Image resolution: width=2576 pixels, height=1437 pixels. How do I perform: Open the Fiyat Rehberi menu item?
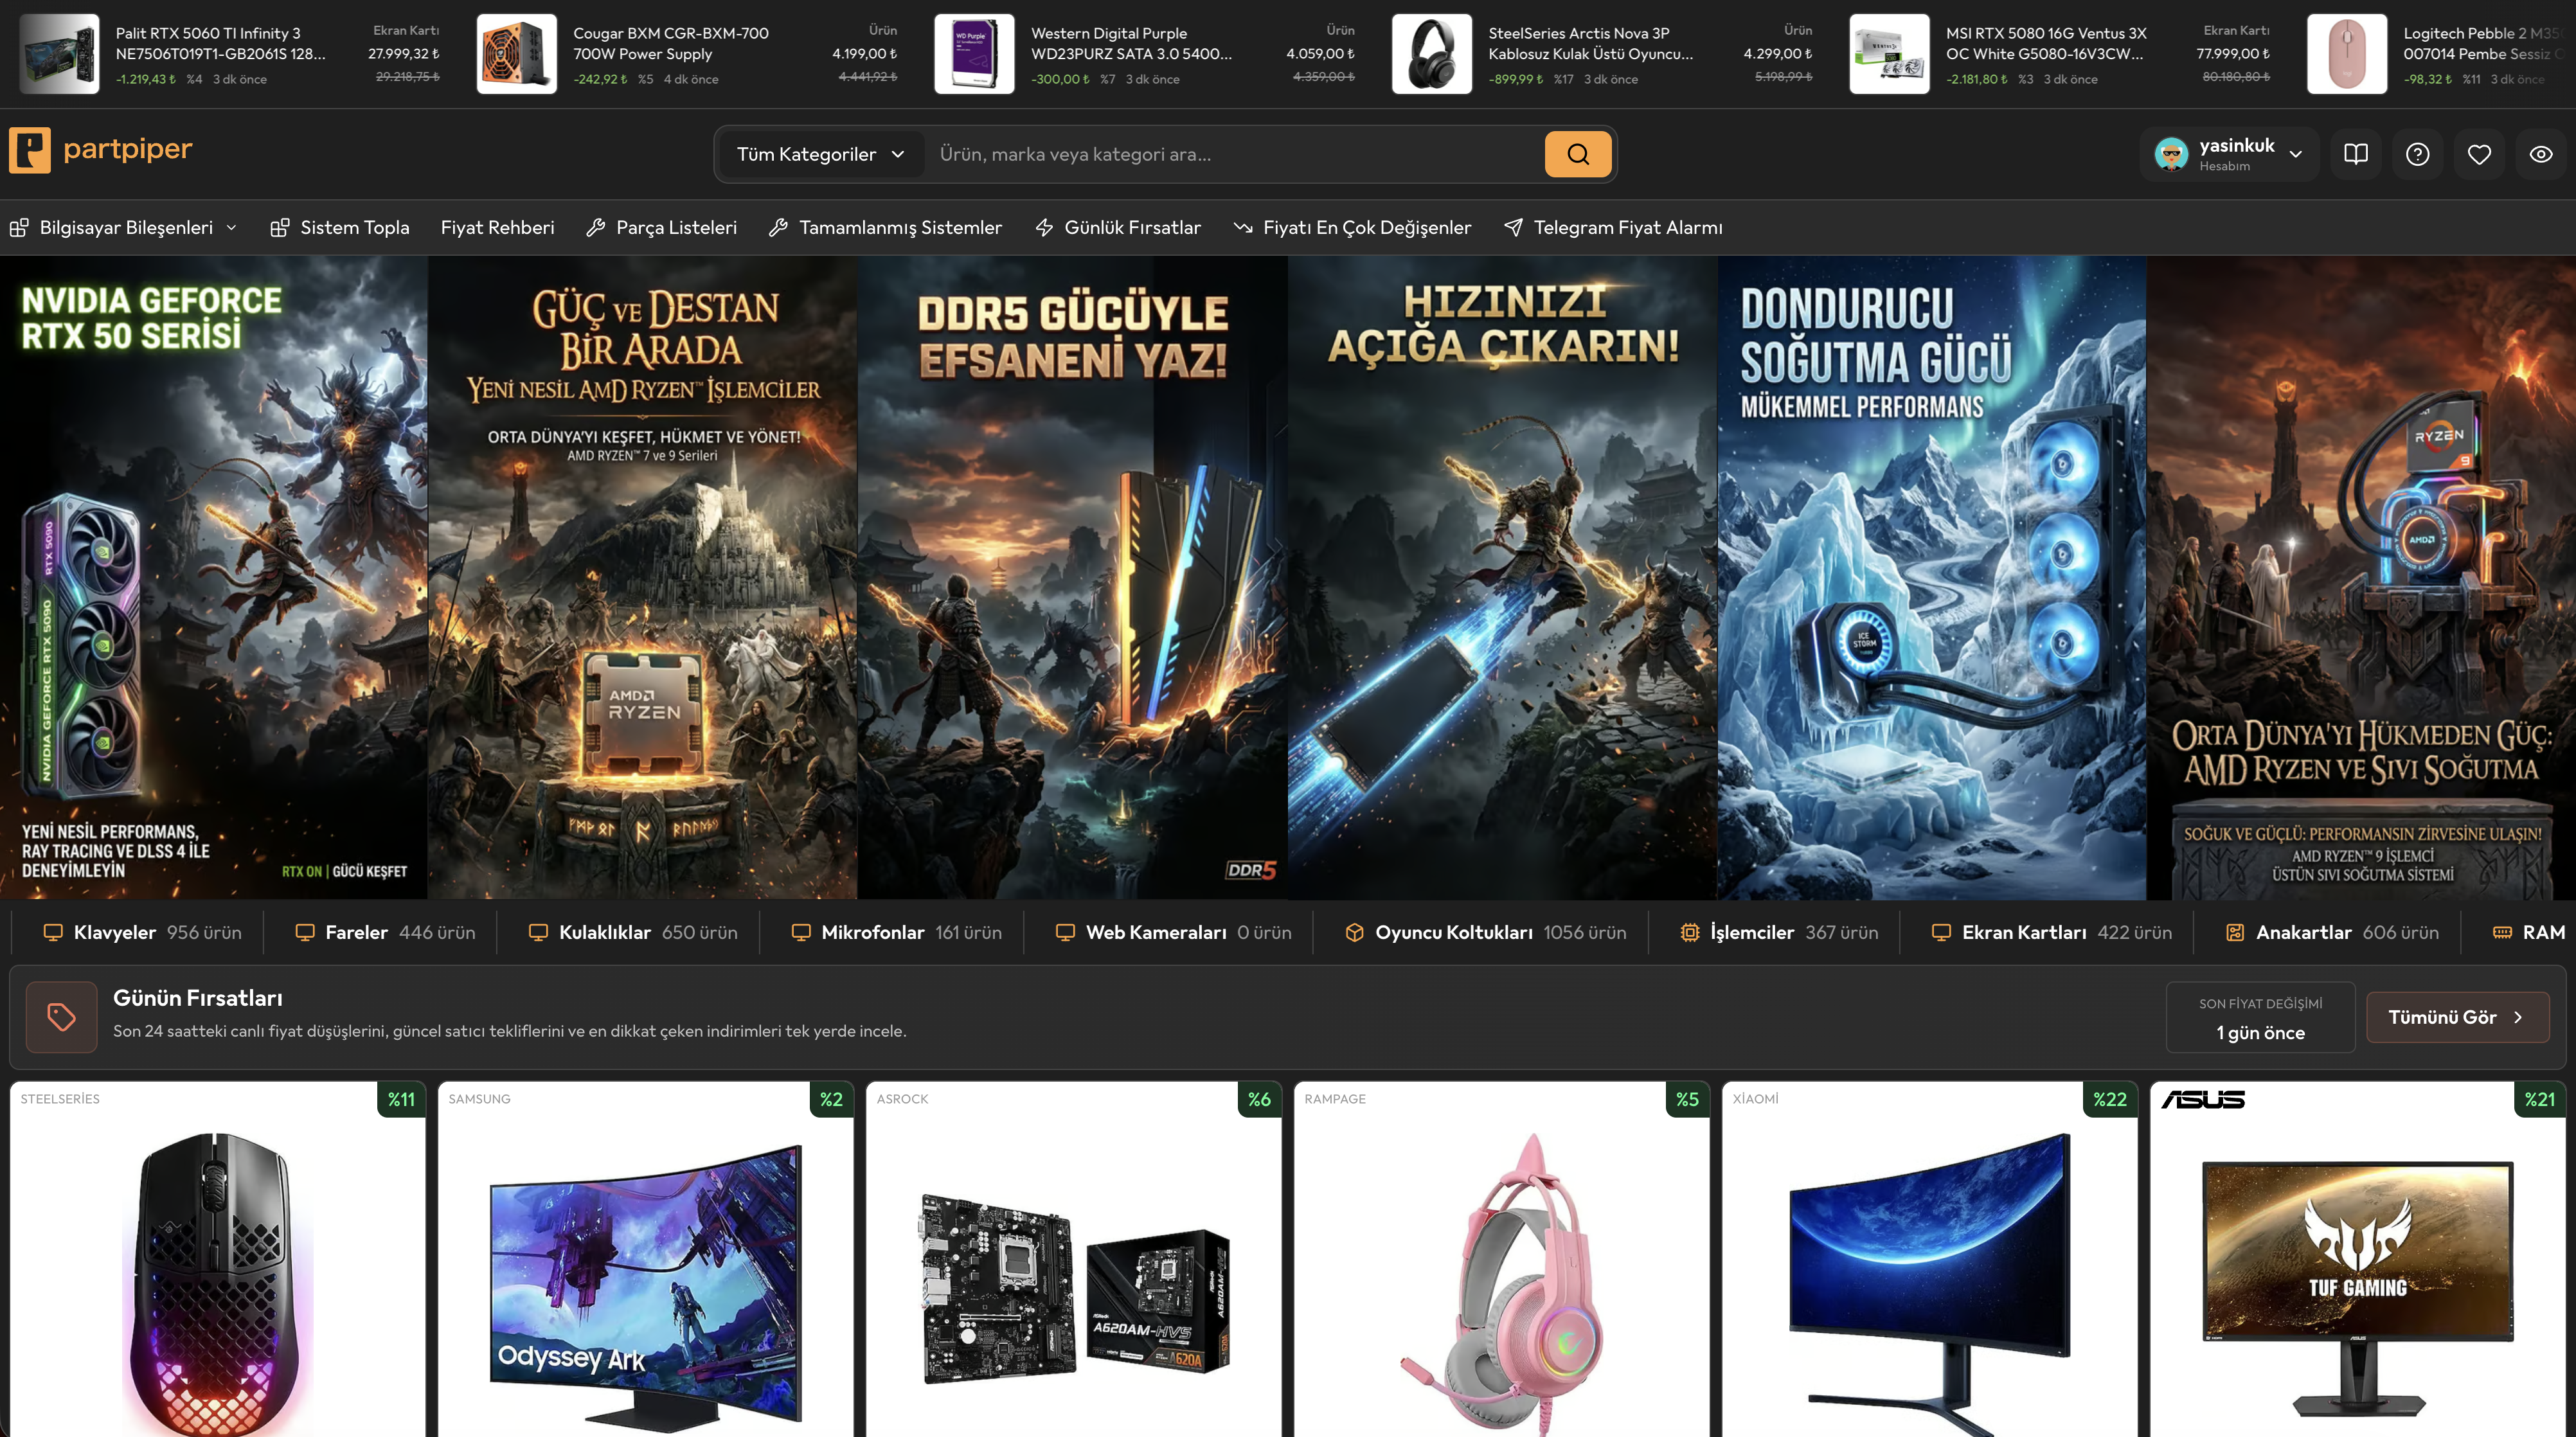pos(497,228)
